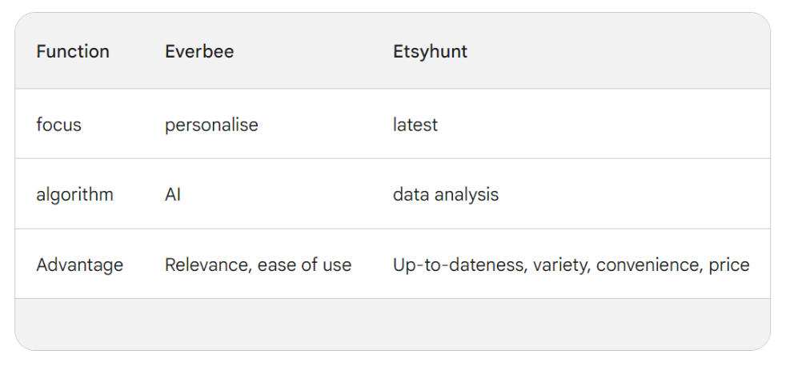Select the word price in the table
The height and width of the screenshot is (370, 786).
click(729, 265)
